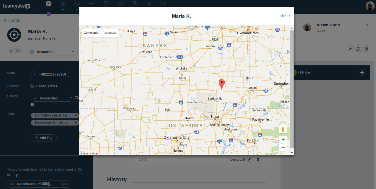Expand the owner dropdown arrow

click(367, 25)
